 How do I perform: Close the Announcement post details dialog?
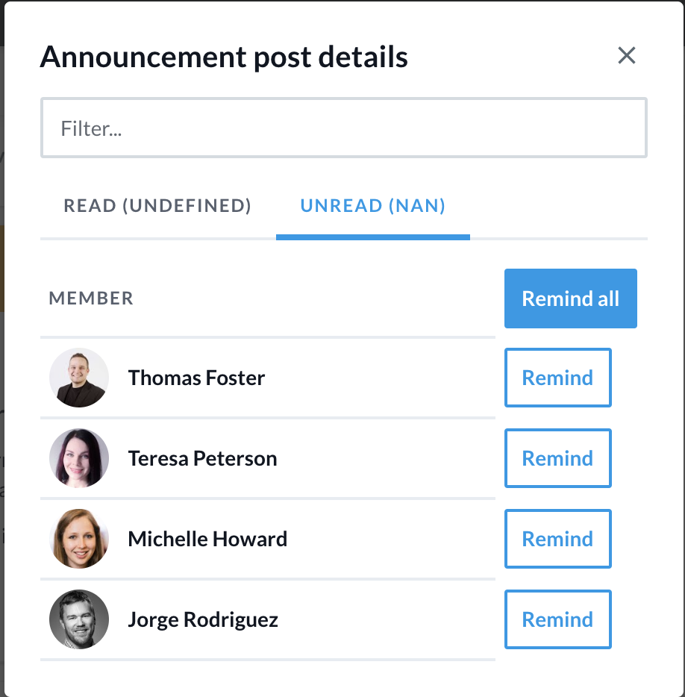627,55
